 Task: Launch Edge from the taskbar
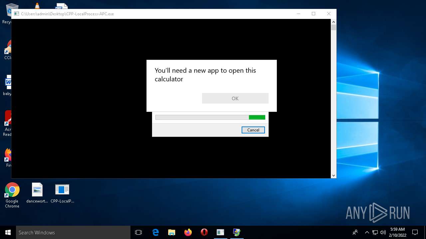pyautogui.click(x=155, y=232)
